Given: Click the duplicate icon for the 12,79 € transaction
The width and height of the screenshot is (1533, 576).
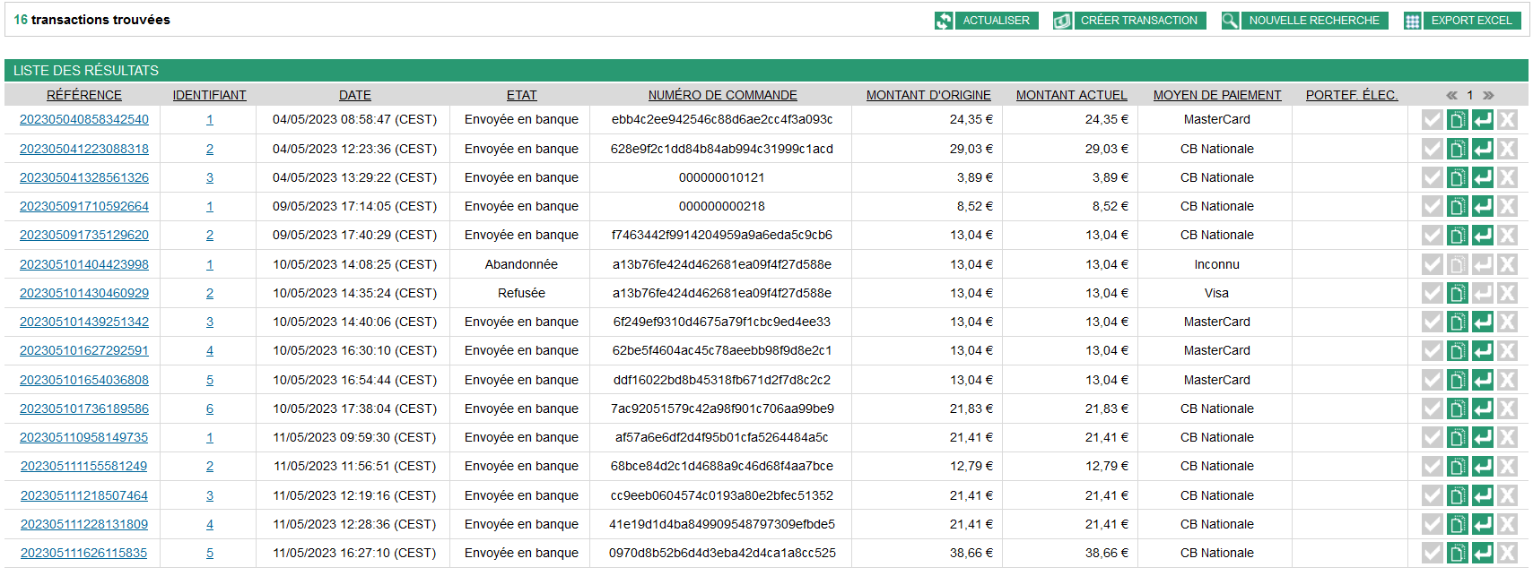Looking at the screenshot, I should pyautogui.click(x=1458, y=466).
